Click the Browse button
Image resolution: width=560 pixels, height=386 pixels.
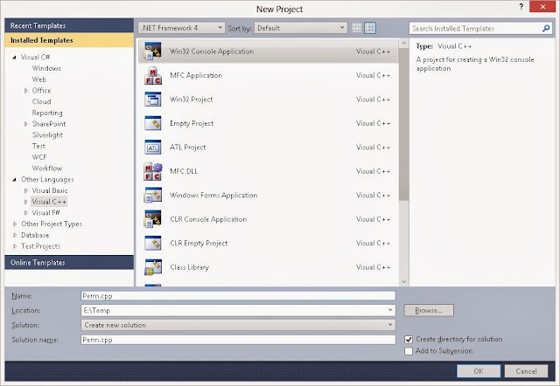click(429, 310)
